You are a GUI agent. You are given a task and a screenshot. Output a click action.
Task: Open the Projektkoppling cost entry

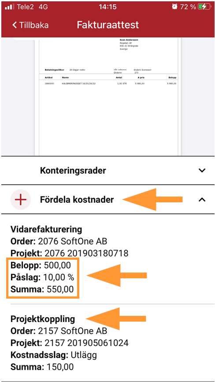coord(107,343)
